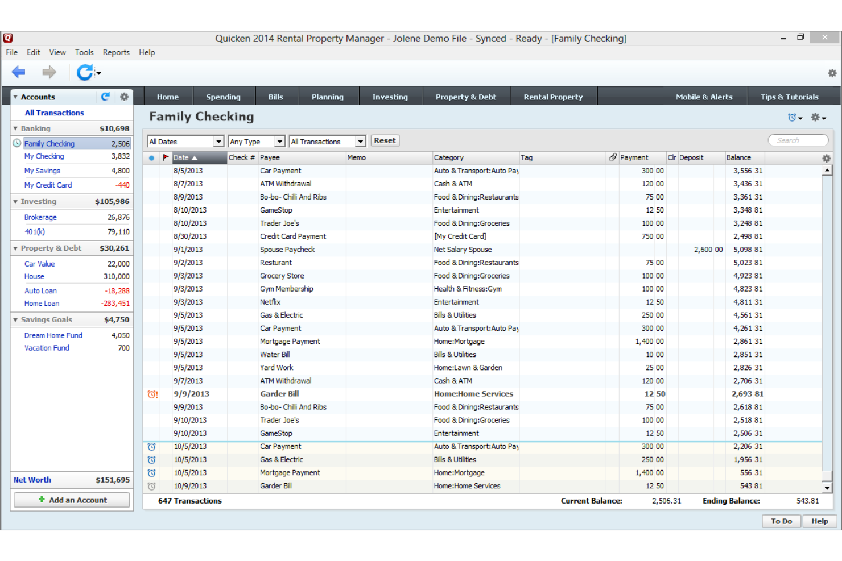
Task: Click the Clr column header
Action: click(x=672, y=157)
